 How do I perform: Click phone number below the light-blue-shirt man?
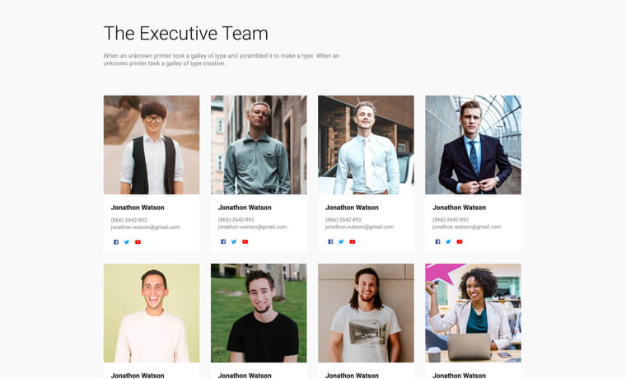click(343, 220)
